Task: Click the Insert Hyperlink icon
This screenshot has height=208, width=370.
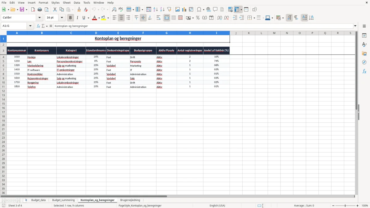Action: coord(208,10)
